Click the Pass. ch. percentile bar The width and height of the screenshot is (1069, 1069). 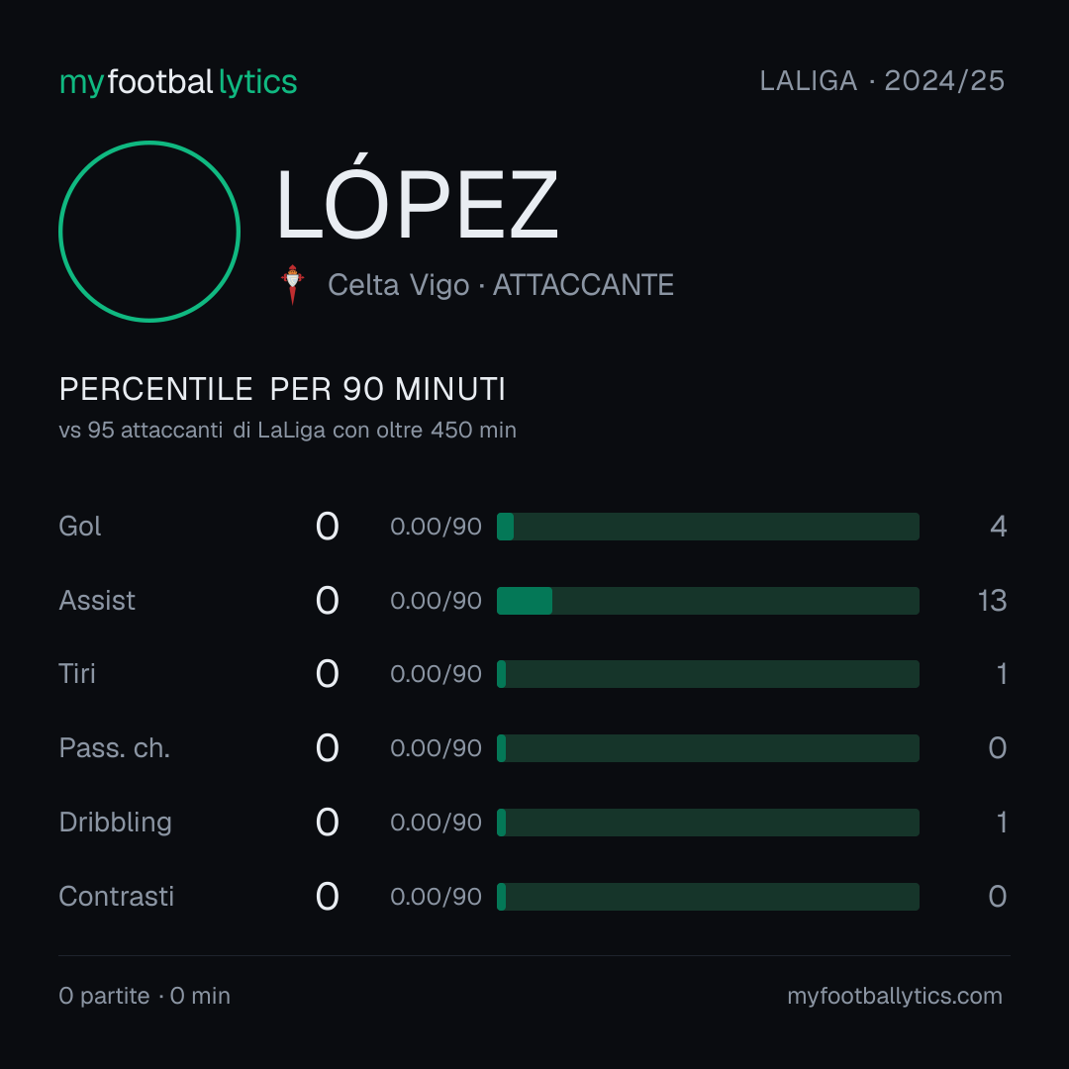[x=708, y=748]
